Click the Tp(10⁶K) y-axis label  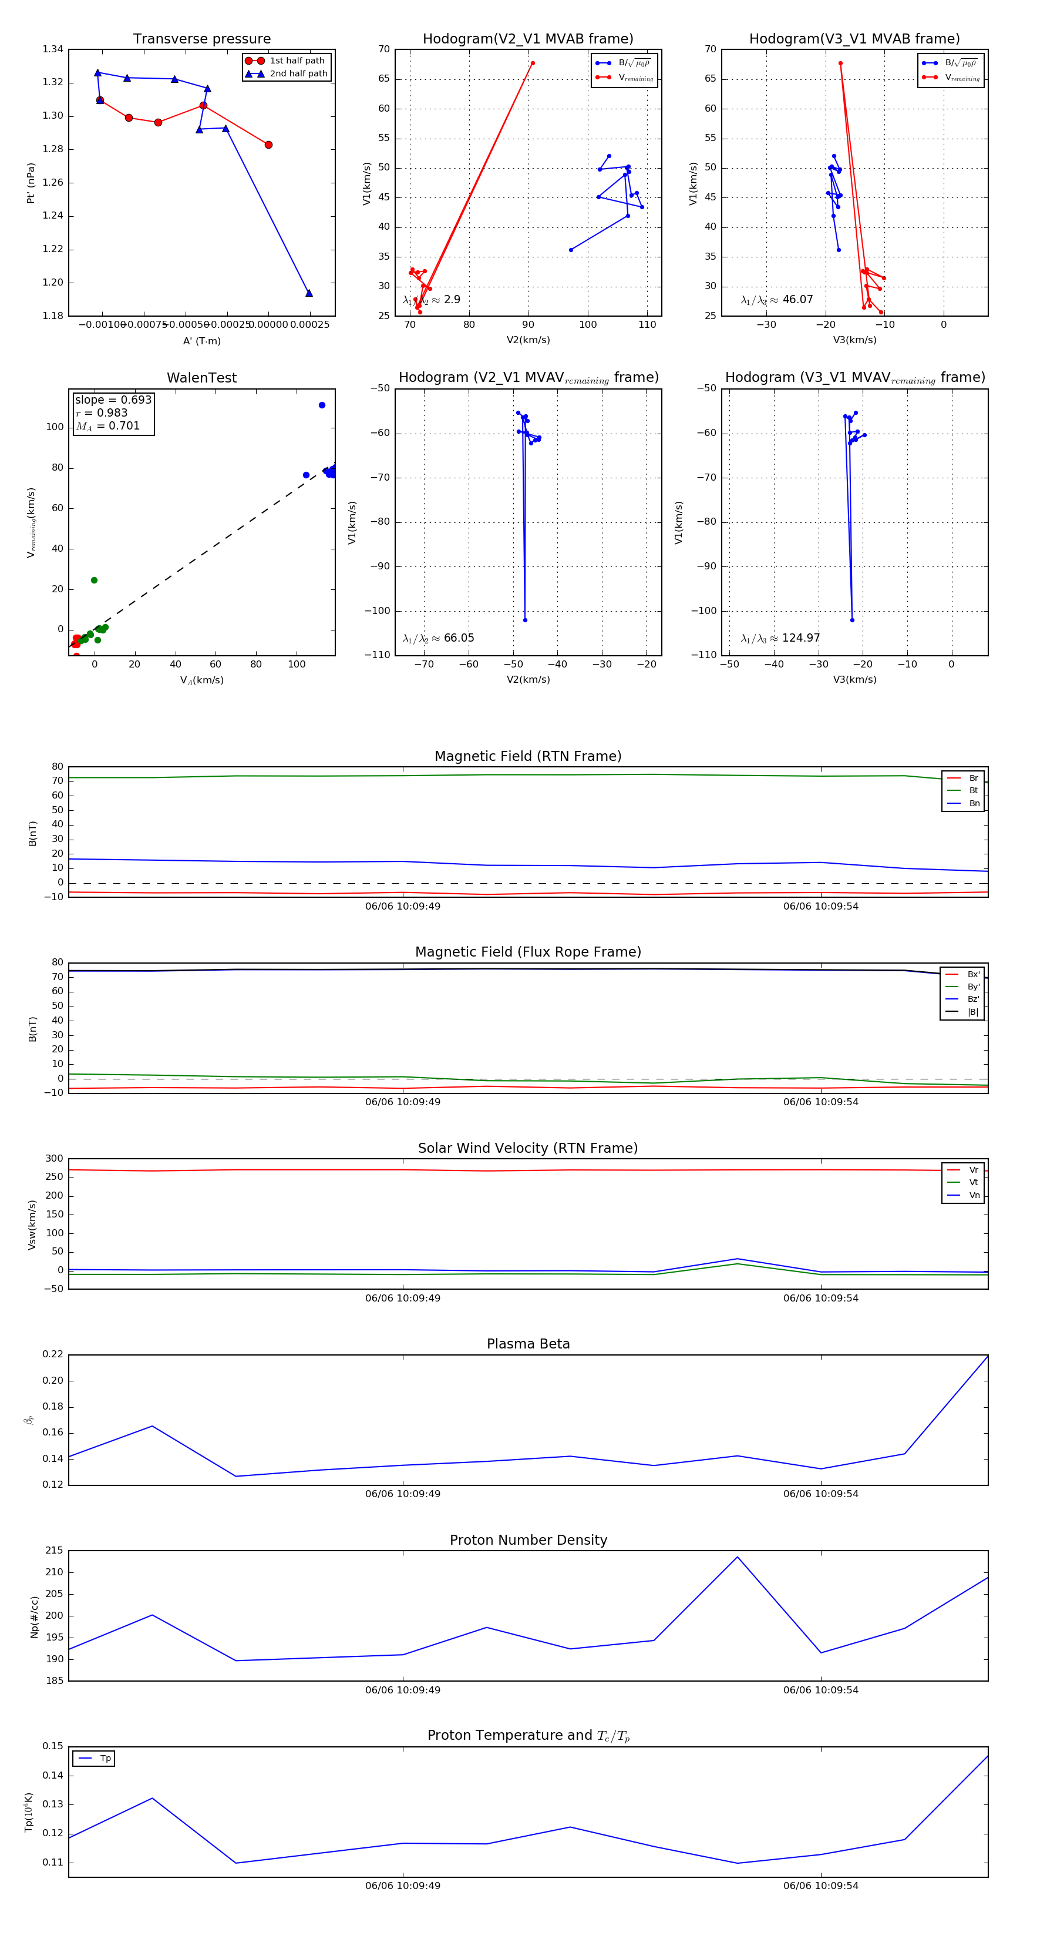tap(29, 1812)
